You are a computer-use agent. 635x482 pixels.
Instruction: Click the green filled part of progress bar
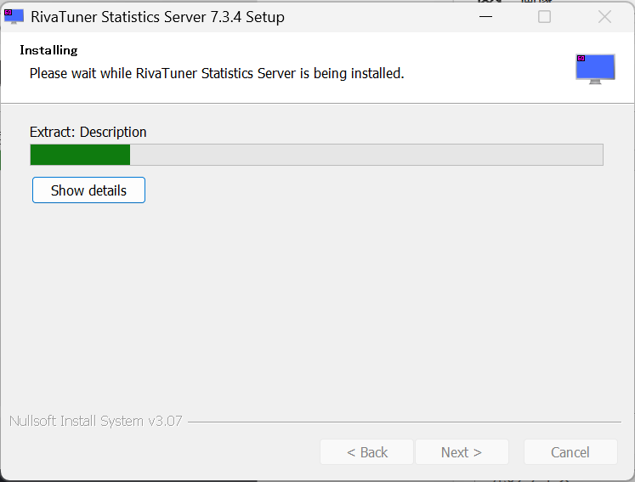pyautogui.click(x=80, y=155)
